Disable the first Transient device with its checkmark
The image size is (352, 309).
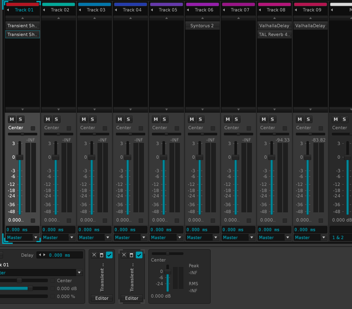(x=109, y=255)
